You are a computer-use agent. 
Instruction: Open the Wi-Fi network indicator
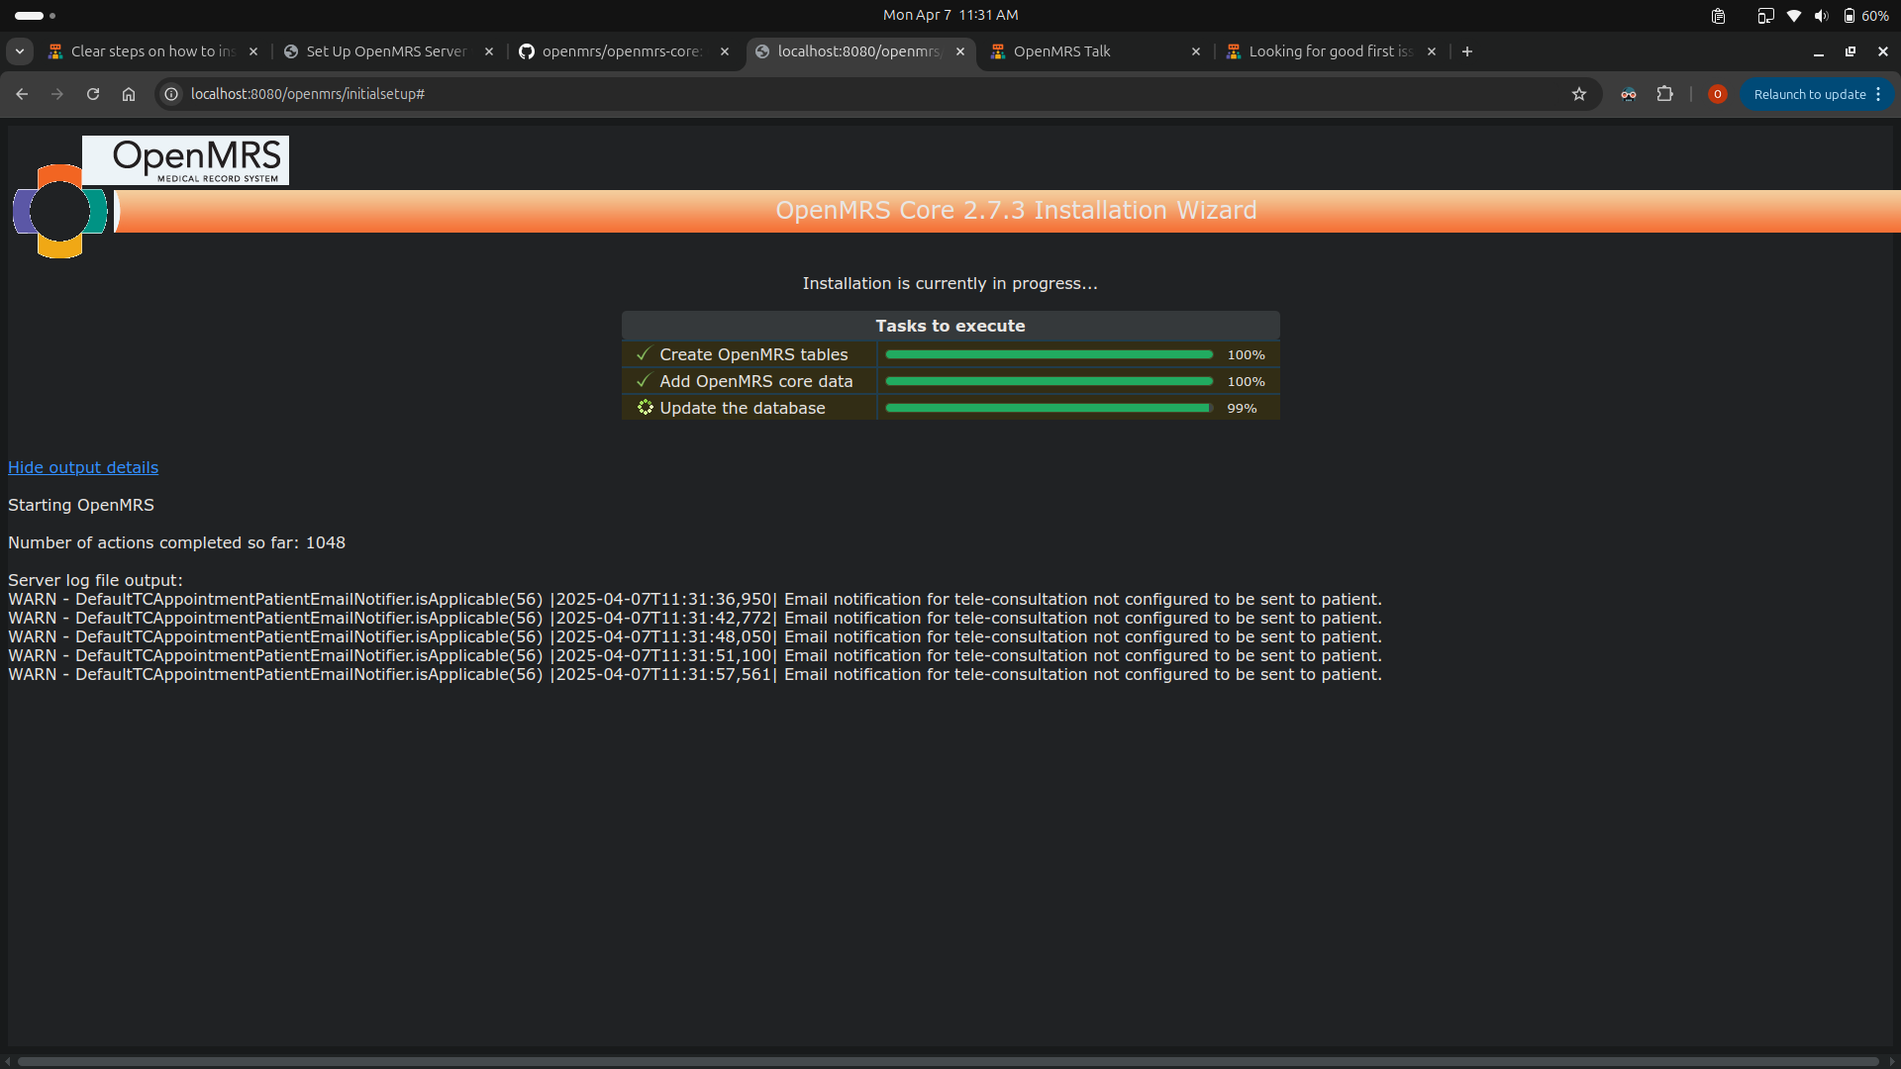coord(1794,16)
